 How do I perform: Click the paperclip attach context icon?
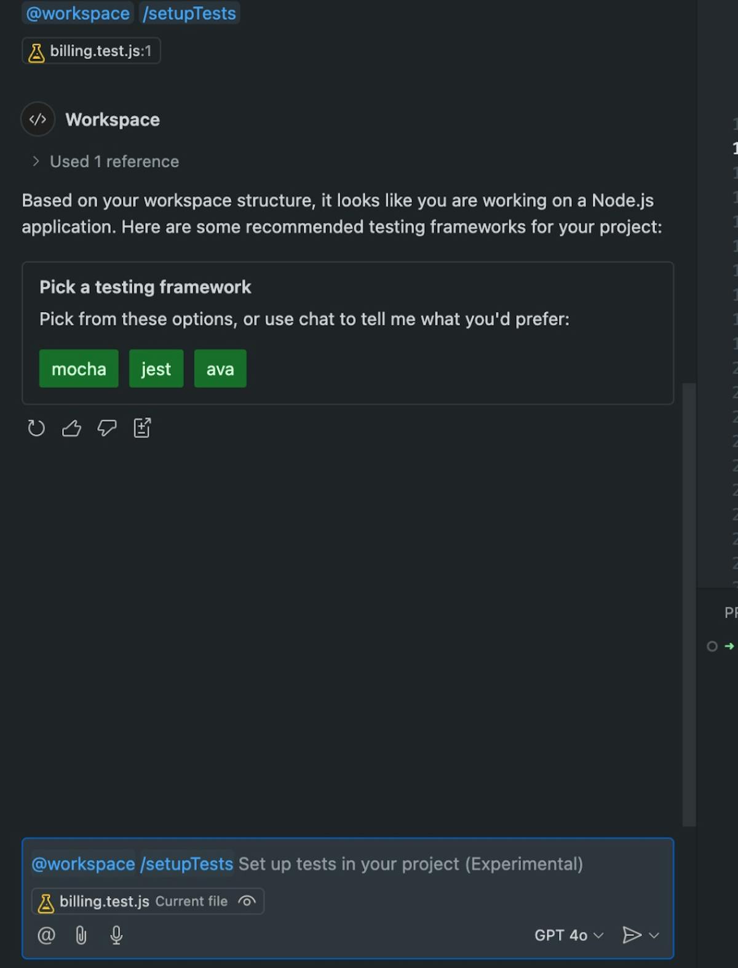81,935
